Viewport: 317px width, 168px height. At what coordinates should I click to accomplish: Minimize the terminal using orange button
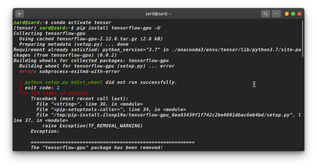287,14
